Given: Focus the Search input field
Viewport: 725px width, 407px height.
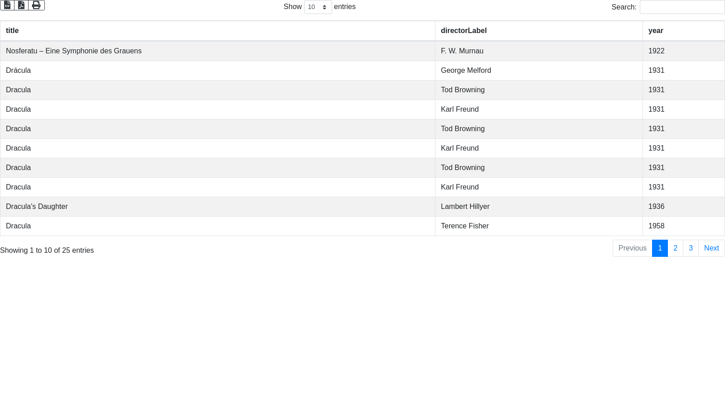Looking at the screenshot, I should pos(681,7).
